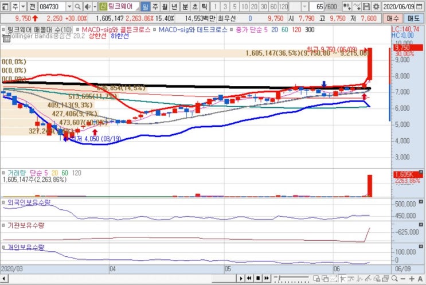Switch to the 주 weekly chart
The image size is (426, 285).
(x=155, y=6)
